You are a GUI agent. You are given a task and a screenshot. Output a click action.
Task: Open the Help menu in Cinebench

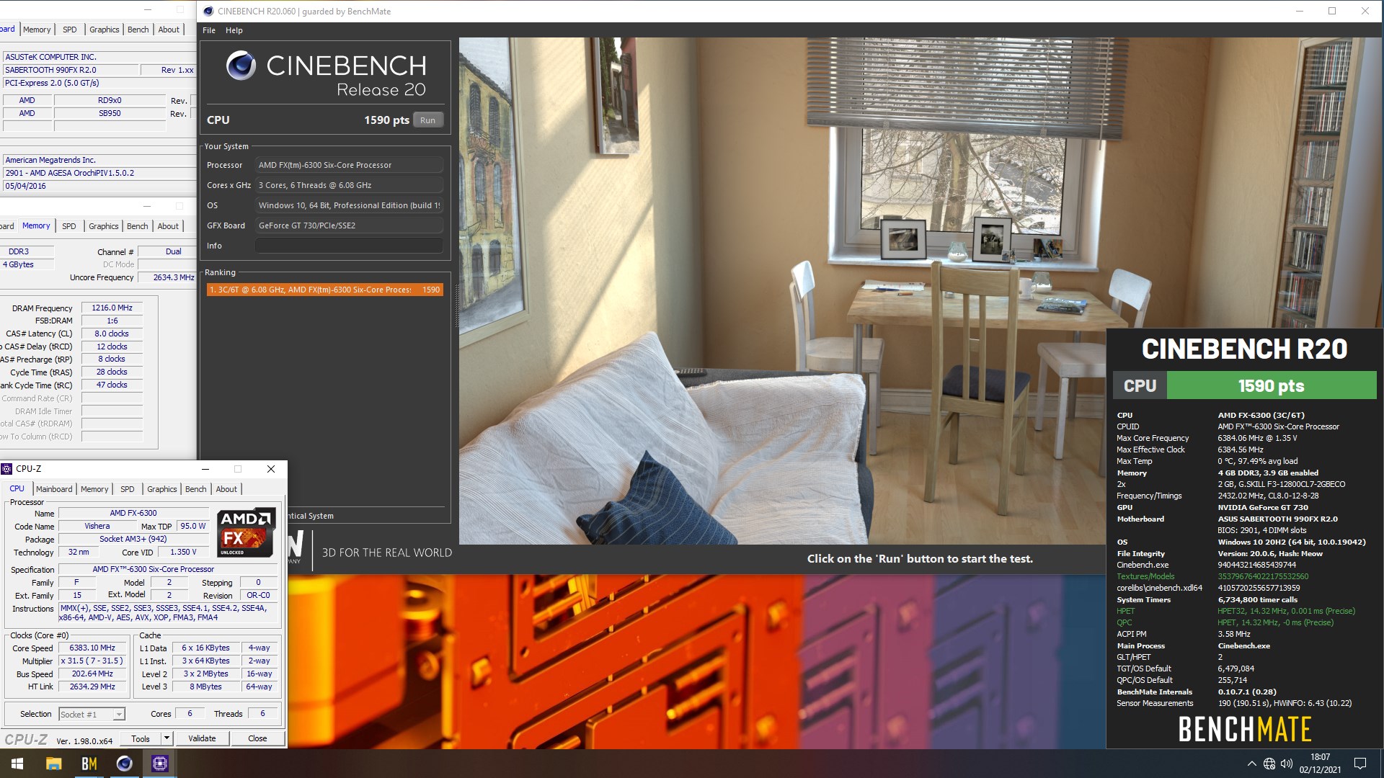tap(234, 30)
